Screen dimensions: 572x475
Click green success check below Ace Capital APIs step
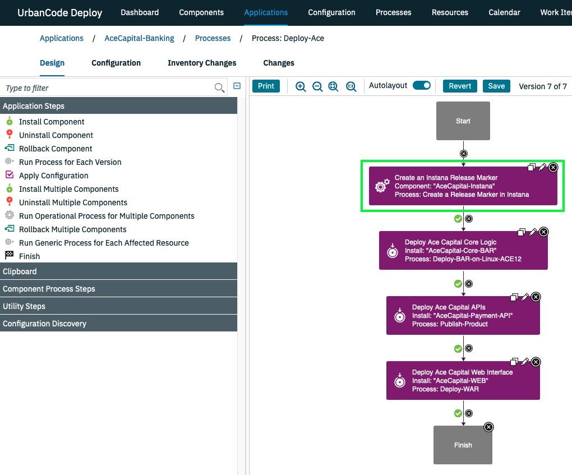click(458, 348)
